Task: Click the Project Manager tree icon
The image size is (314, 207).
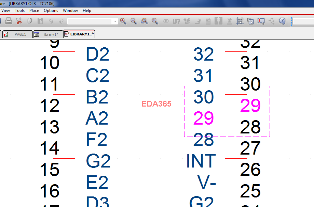Action: (272, 21)
